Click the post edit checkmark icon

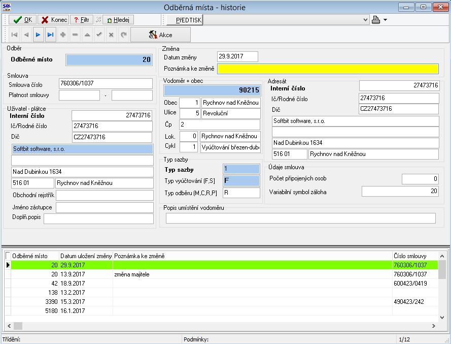[x=99, y=35]
